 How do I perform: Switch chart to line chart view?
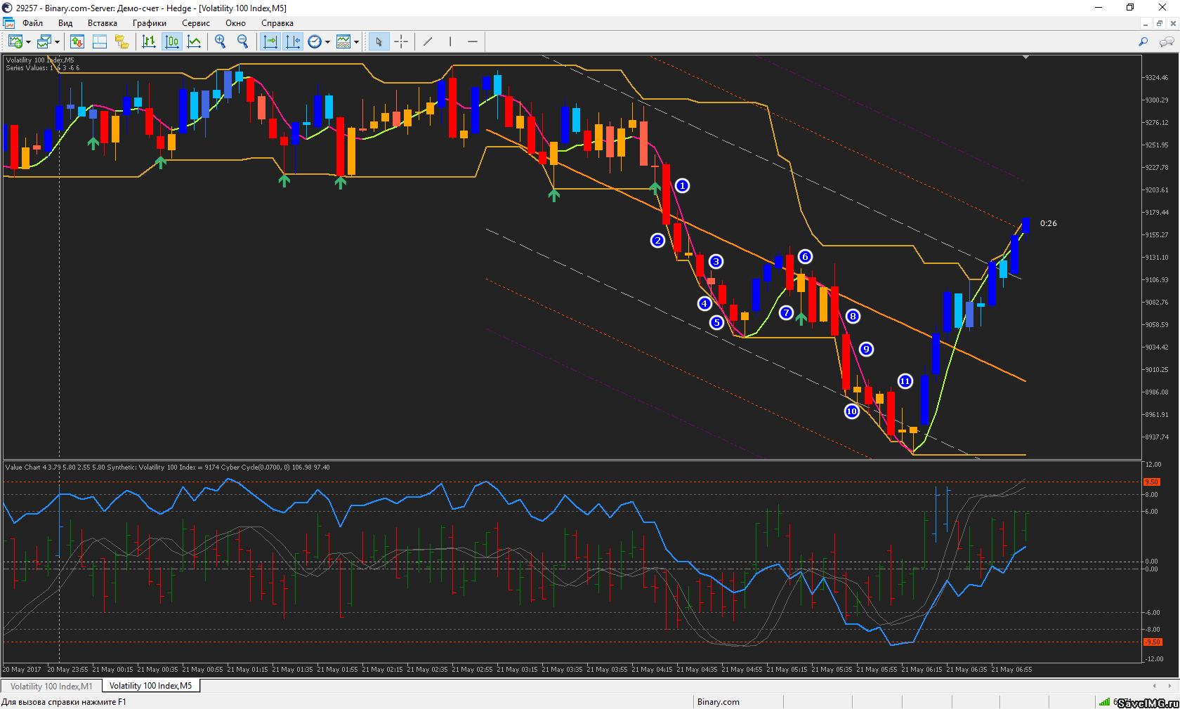tap(195, 42)
